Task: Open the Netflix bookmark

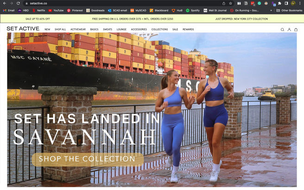Action: [x=39, y=11]
